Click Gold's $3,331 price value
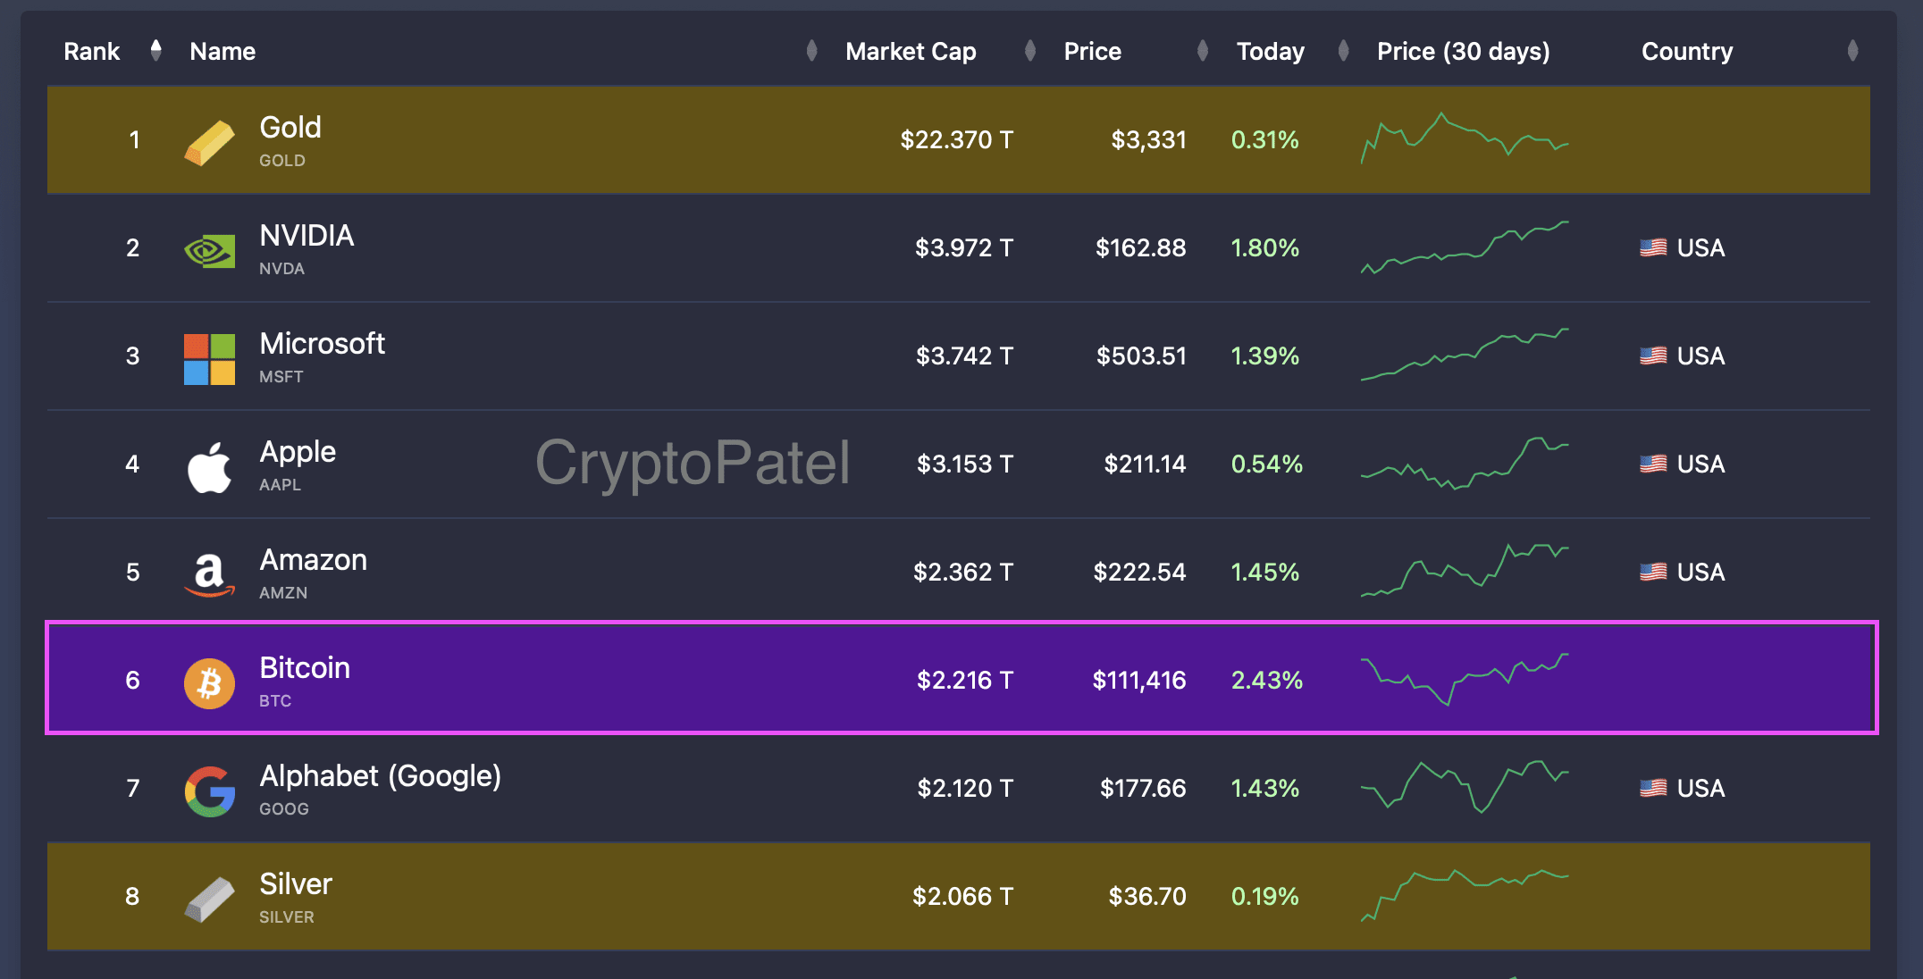The height and width of the screenshot is (979, 1923). (x=1148, y=139)
